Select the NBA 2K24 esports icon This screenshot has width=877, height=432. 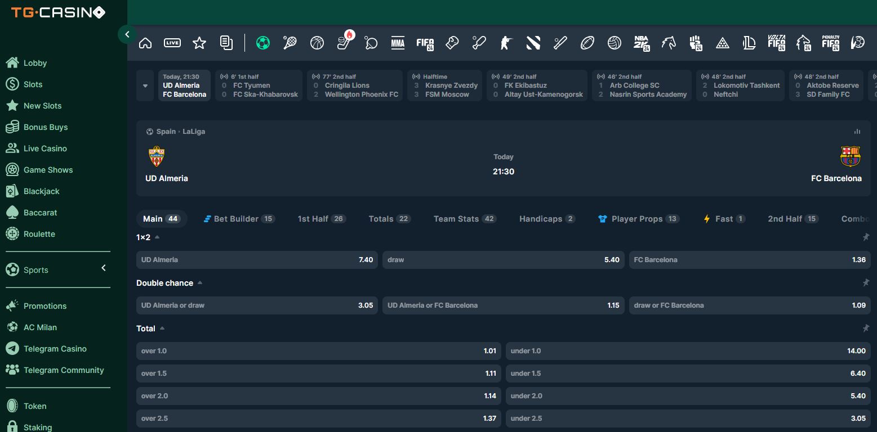coord(642,43)
